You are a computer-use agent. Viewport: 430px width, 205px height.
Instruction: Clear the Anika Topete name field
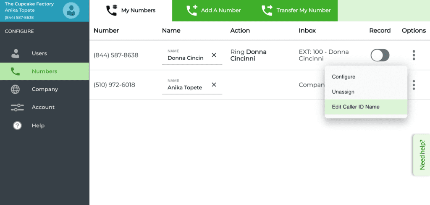(214, 84)
